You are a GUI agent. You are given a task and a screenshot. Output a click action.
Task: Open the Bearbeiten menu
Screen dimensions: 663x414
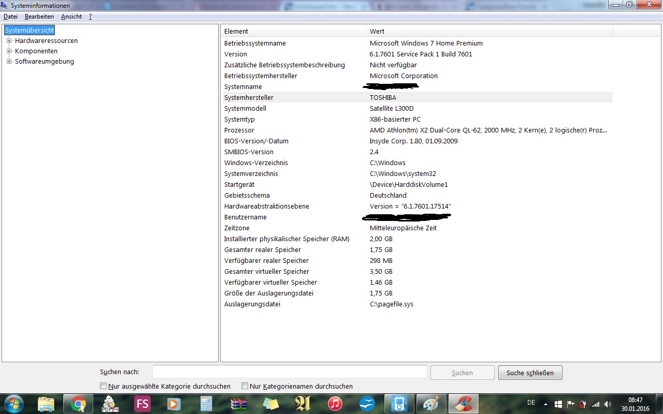39,17
